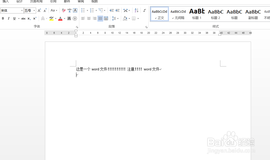
Task: Open paragraph dialog launcher in 段落 group
Action: coord(146,27)
